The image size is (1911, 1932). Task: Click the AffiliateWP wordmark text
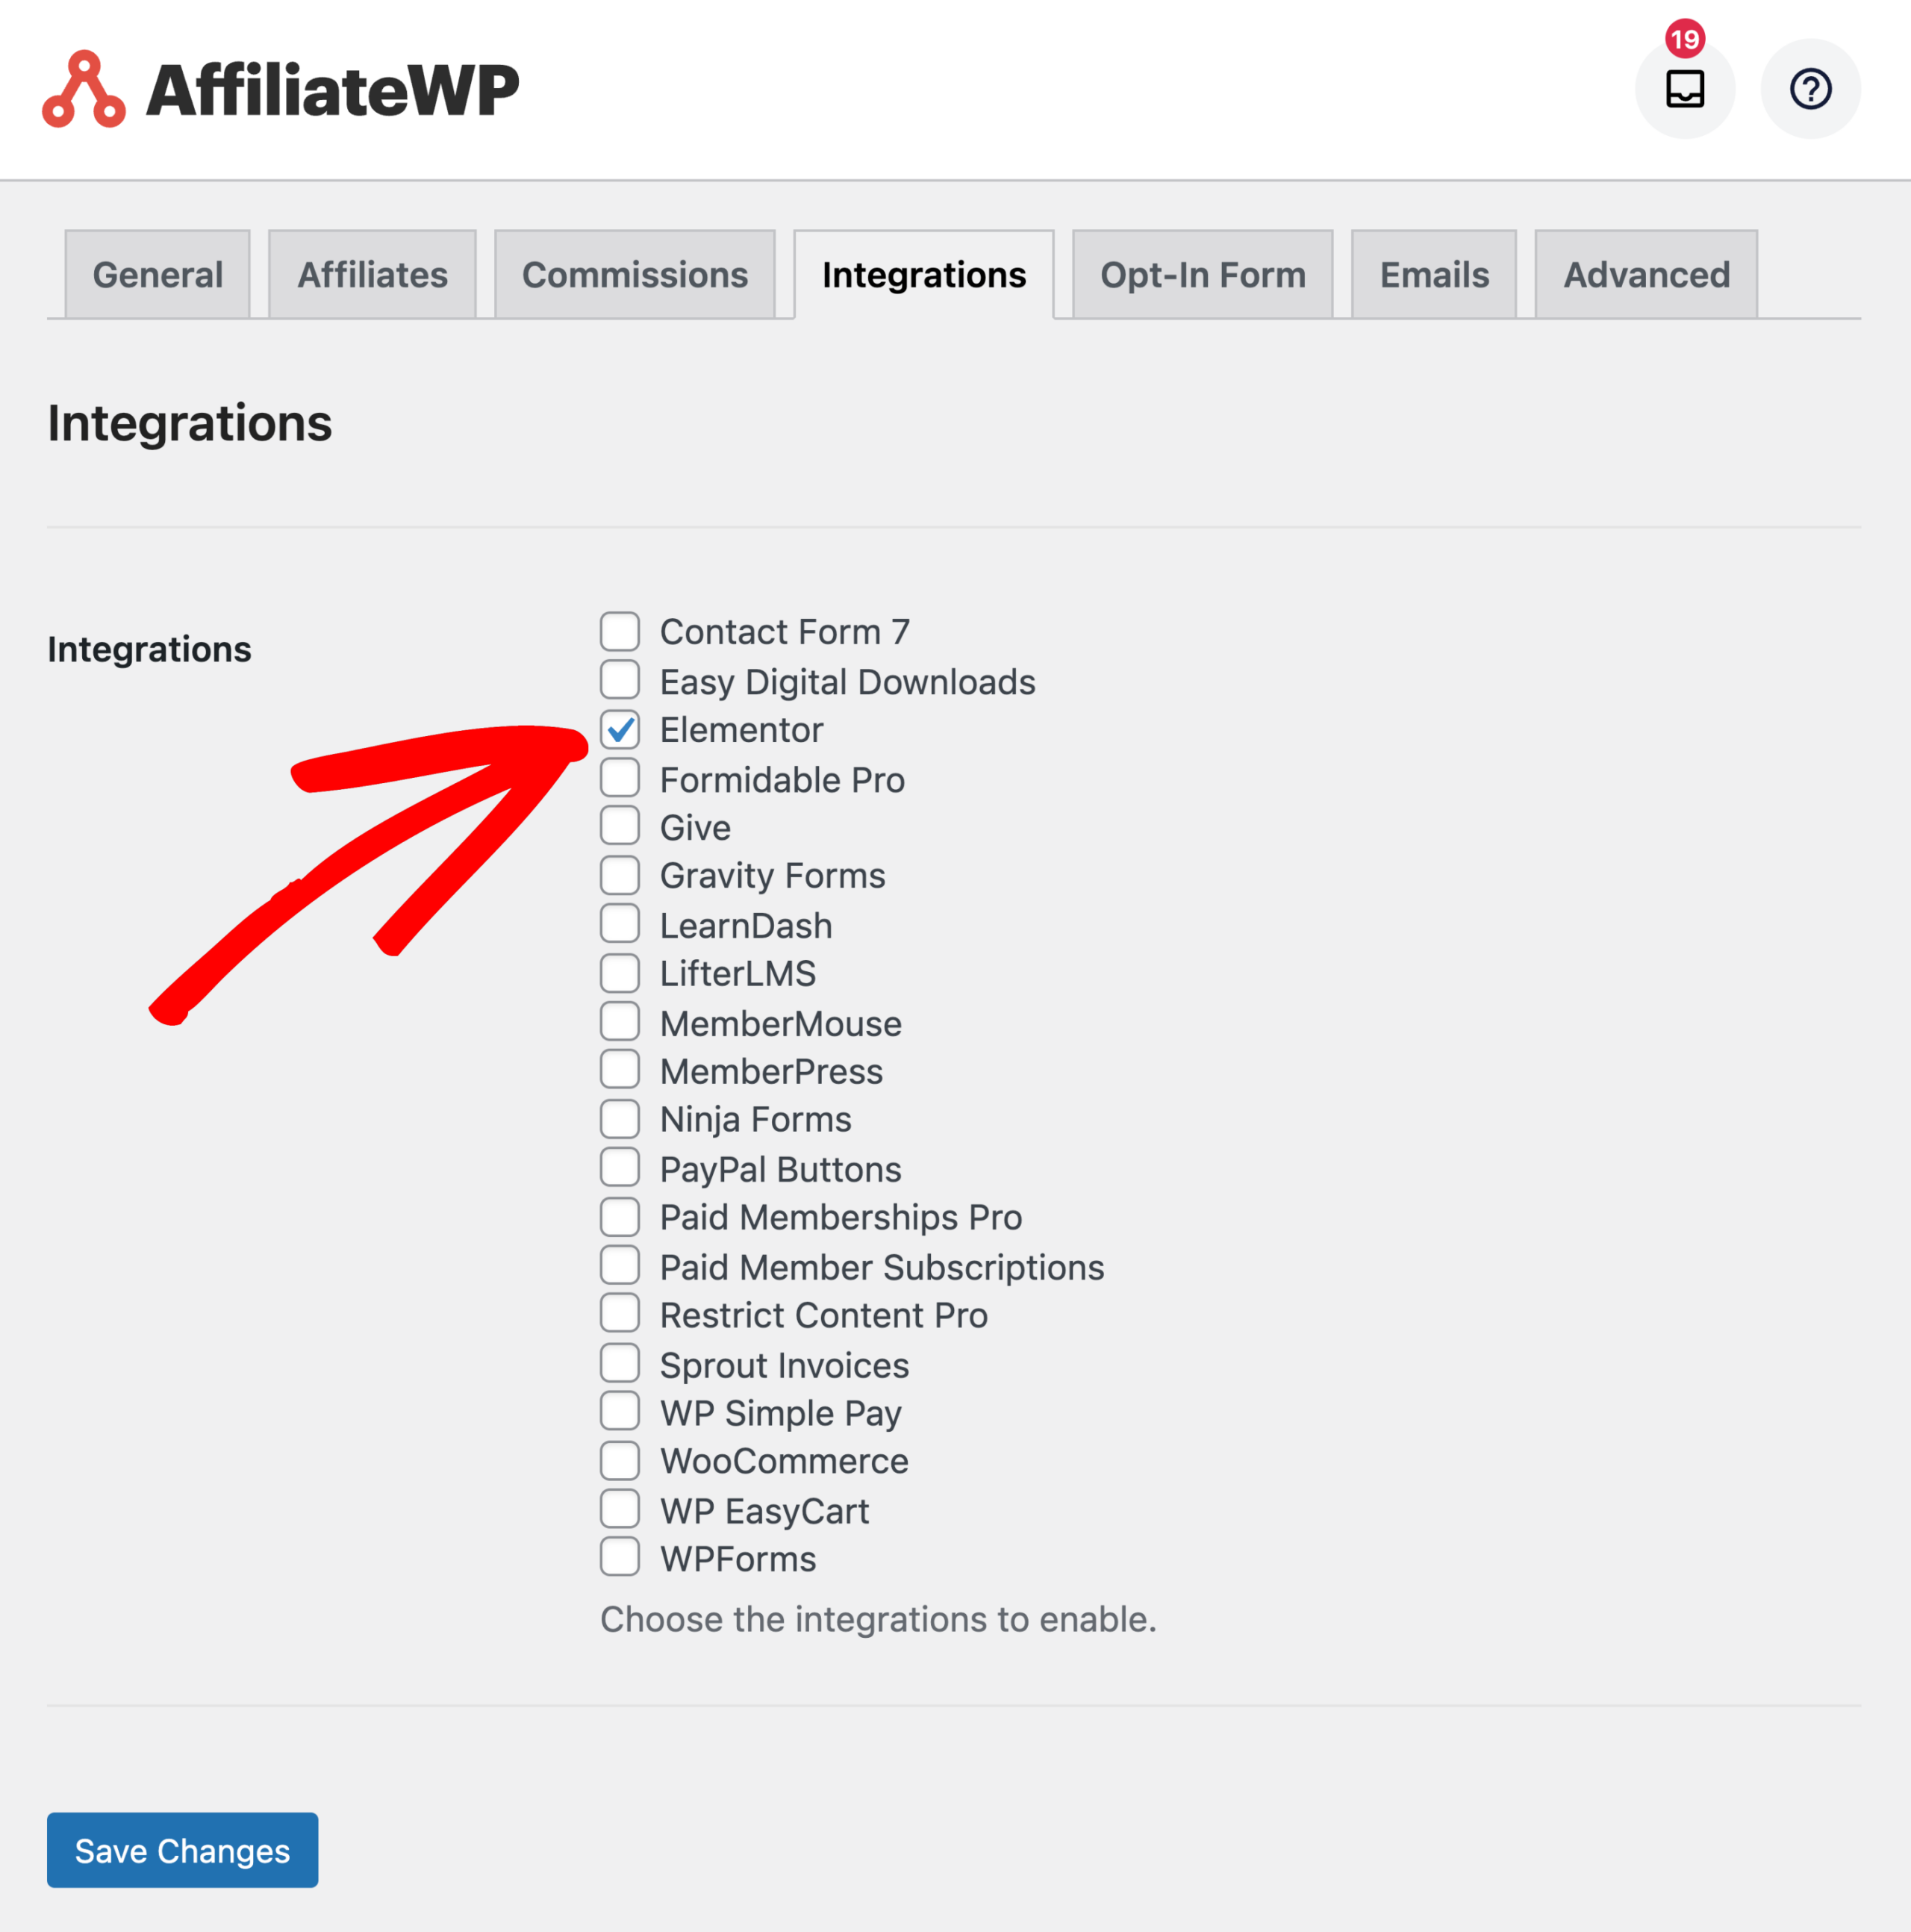[333, 90]
